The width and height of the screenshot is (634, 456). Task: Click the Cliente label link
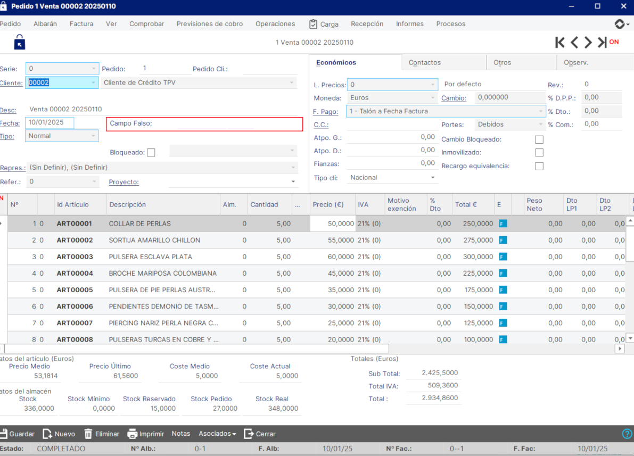click(11, 83)
